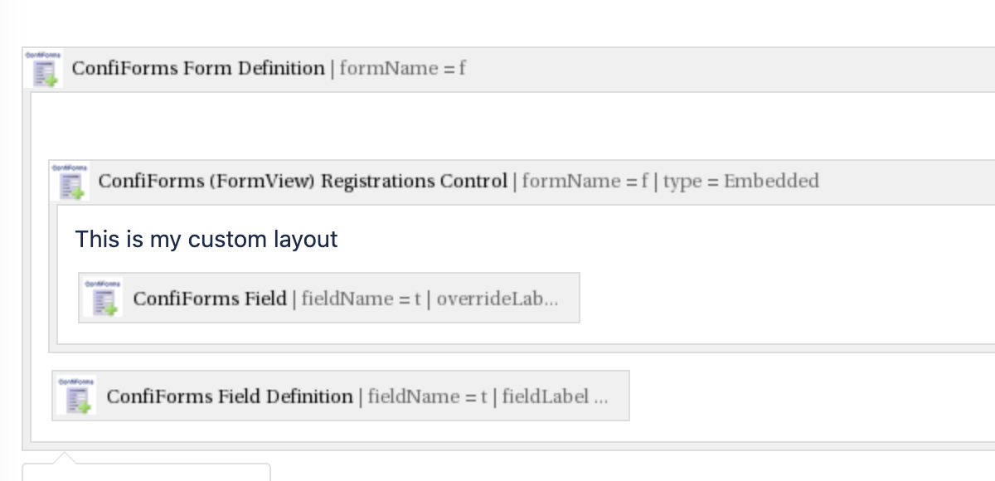The height and width of the screenshot is (481, 995).
Task: Click the text 'This is my custom layout'
Action: 206,240
